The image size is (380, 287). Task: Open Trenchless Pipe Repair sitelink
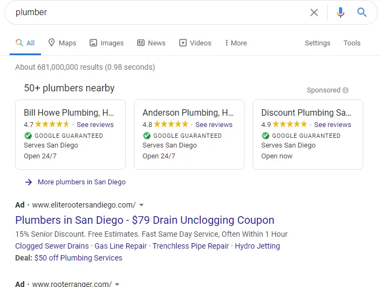[x=191, y=246]
